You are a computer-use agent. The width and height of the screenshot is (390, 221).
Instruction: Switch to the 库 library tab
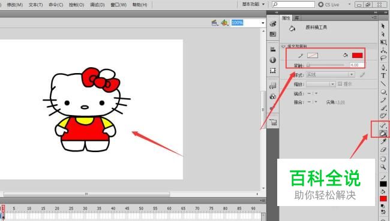click(296, 18)
